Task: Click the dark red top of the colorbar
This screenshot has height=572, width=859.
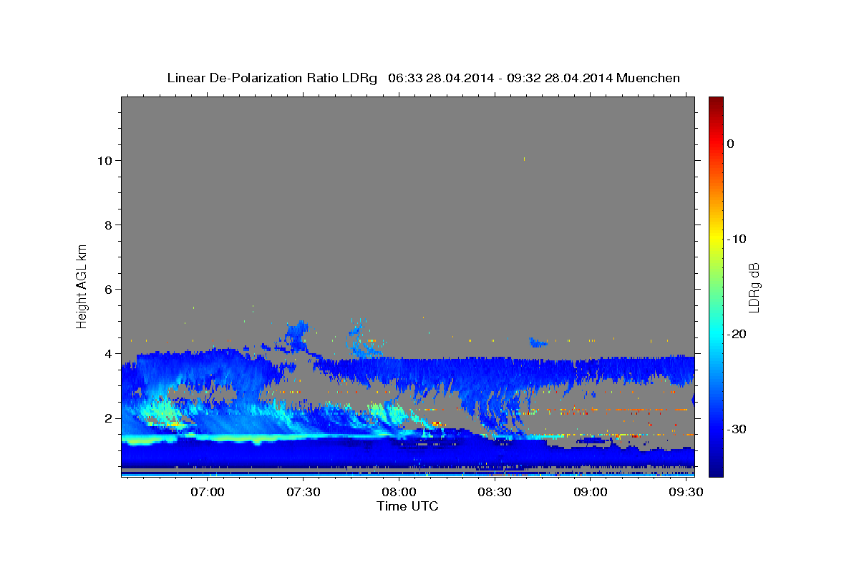Action: [x=716, y=102]
